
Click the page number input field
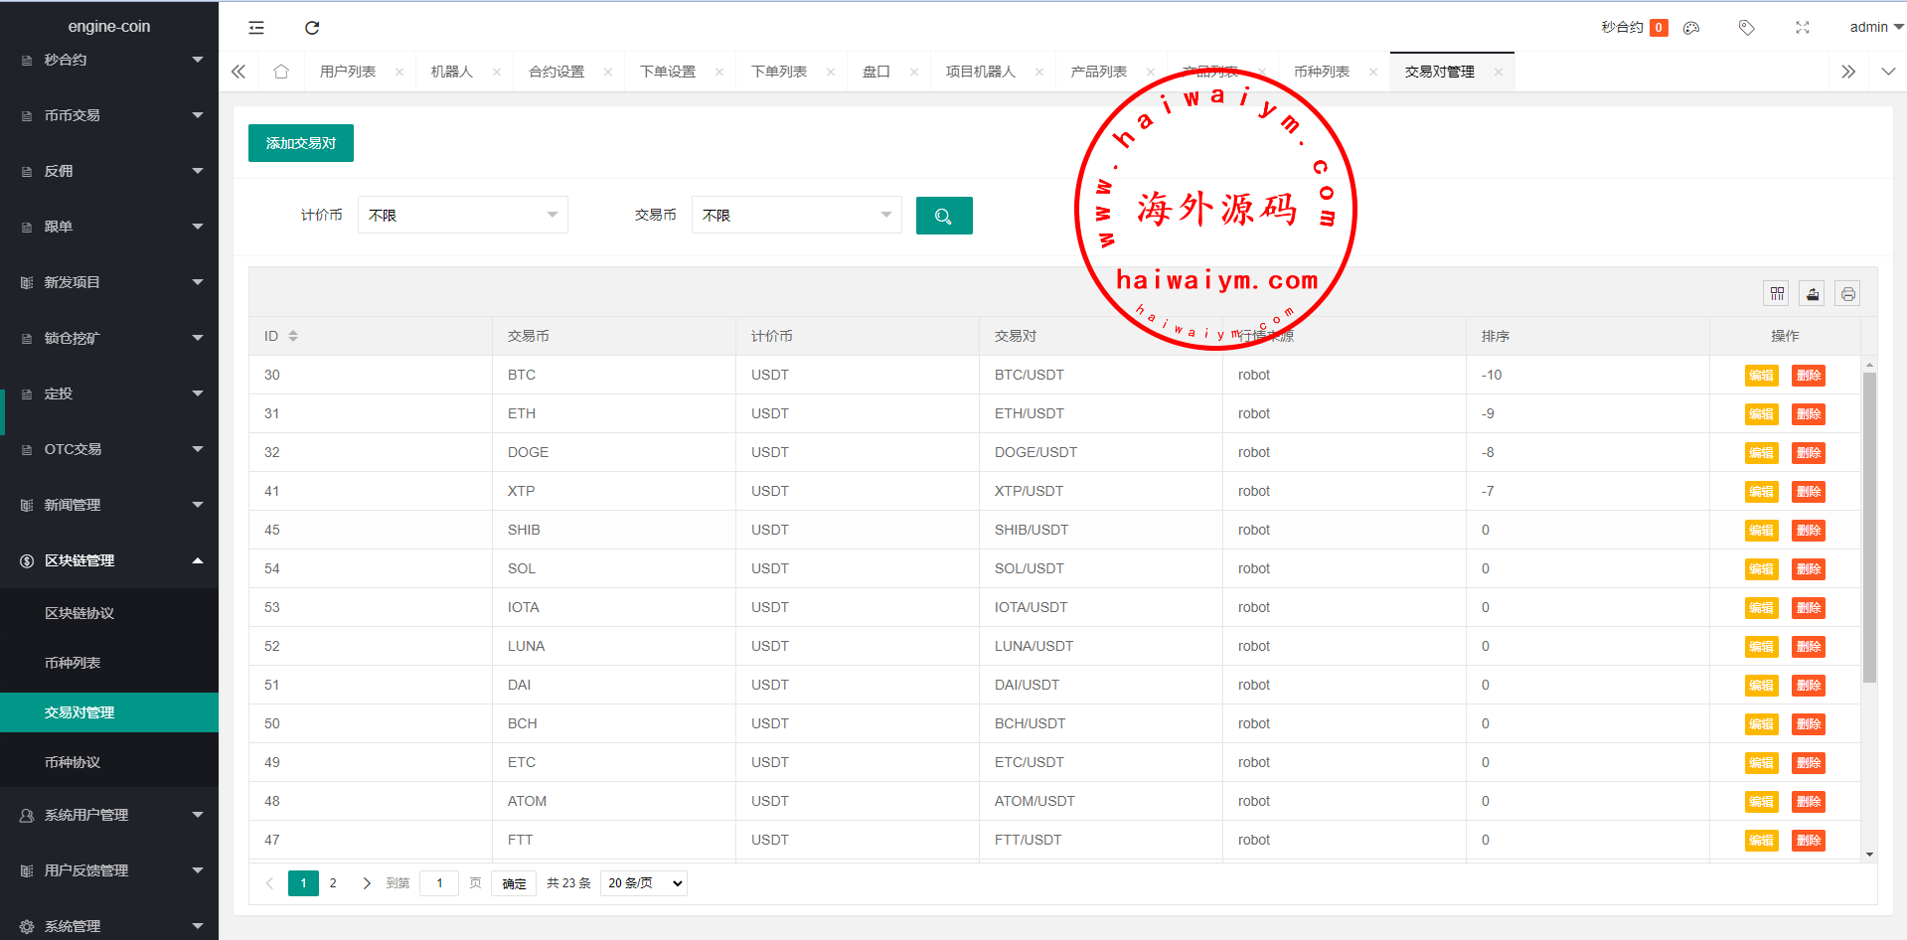click(x=439, y=883)
